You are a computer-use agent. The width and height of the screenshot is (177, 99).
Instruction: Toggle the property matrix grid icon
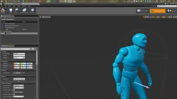(33, 49)
